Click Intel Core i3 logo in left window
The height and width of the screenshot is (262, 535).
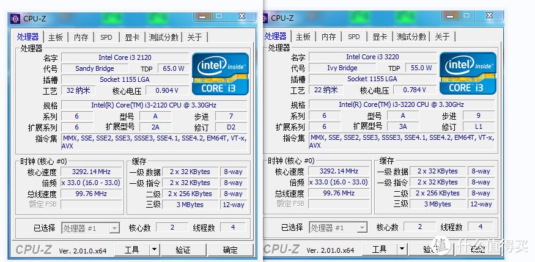(220, 73)
